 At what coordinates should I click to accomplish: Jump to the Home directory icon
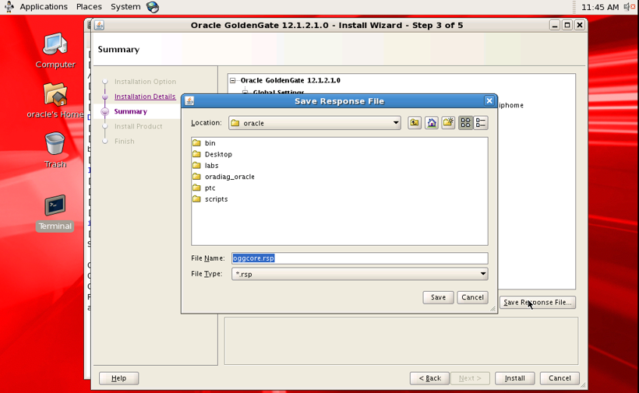(432, 123)
